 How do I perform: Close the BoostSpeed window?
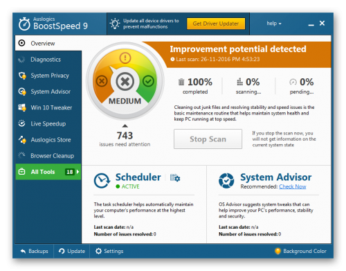[322, 23]
